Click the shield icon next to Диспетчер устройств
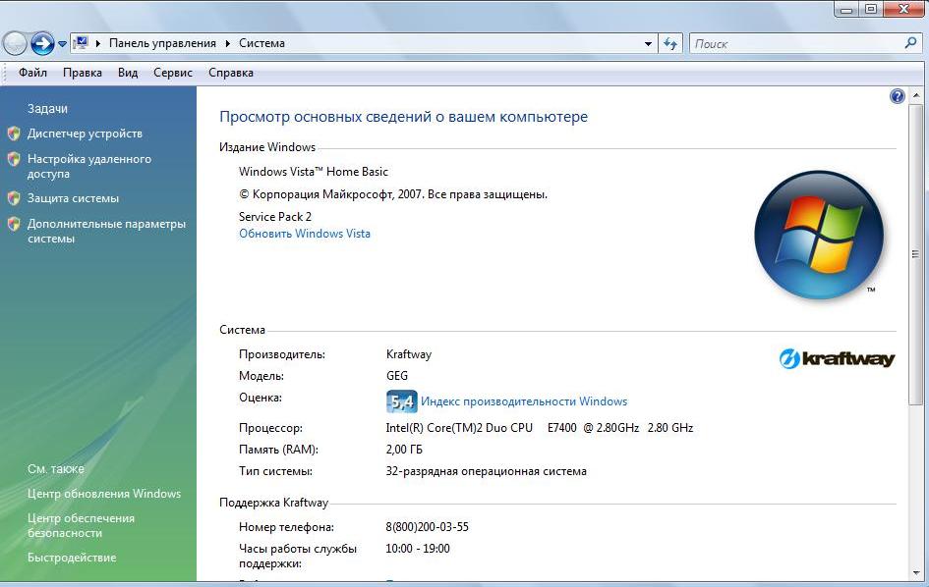Screen dimensions: 929x587 pos(14,133)
